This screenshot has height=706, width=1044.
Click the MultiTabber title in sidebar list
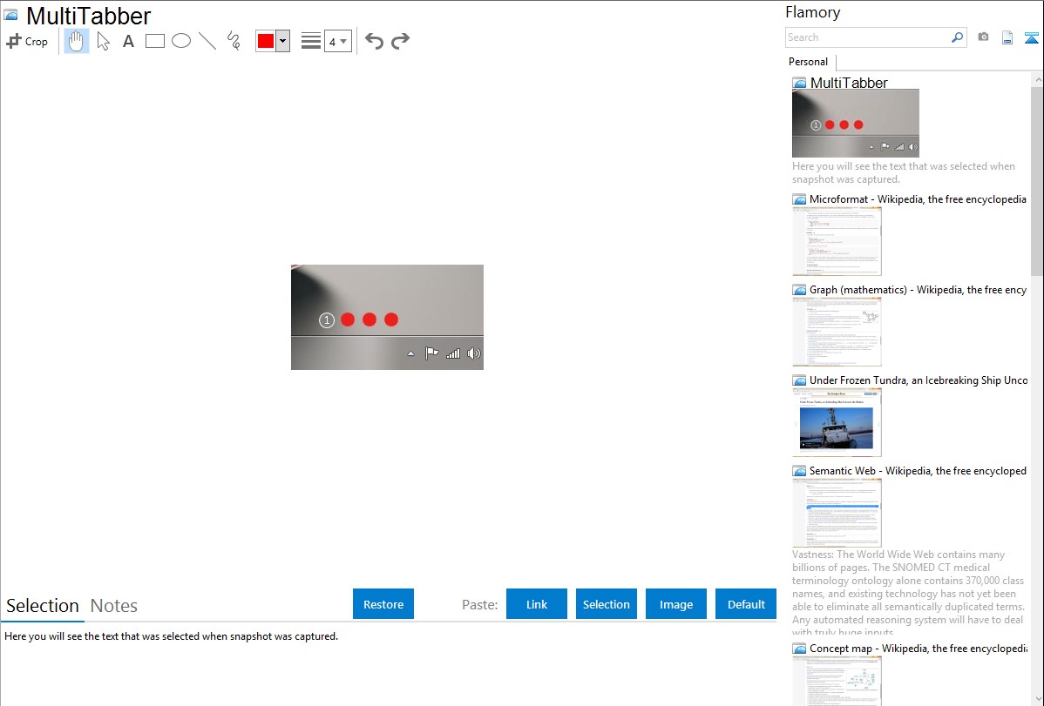click(849, 83)
